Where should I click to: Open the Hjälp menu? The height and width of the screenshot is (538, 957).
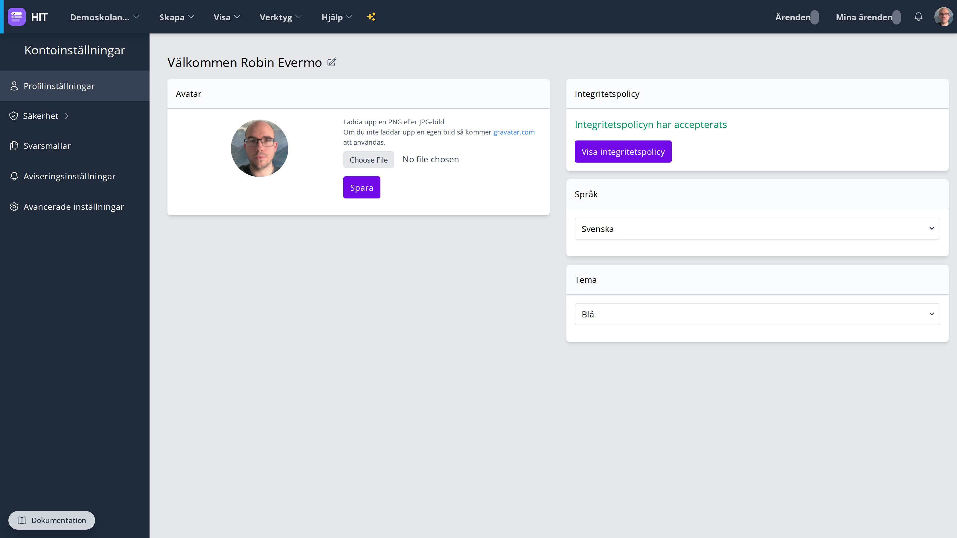pos(336,17)
